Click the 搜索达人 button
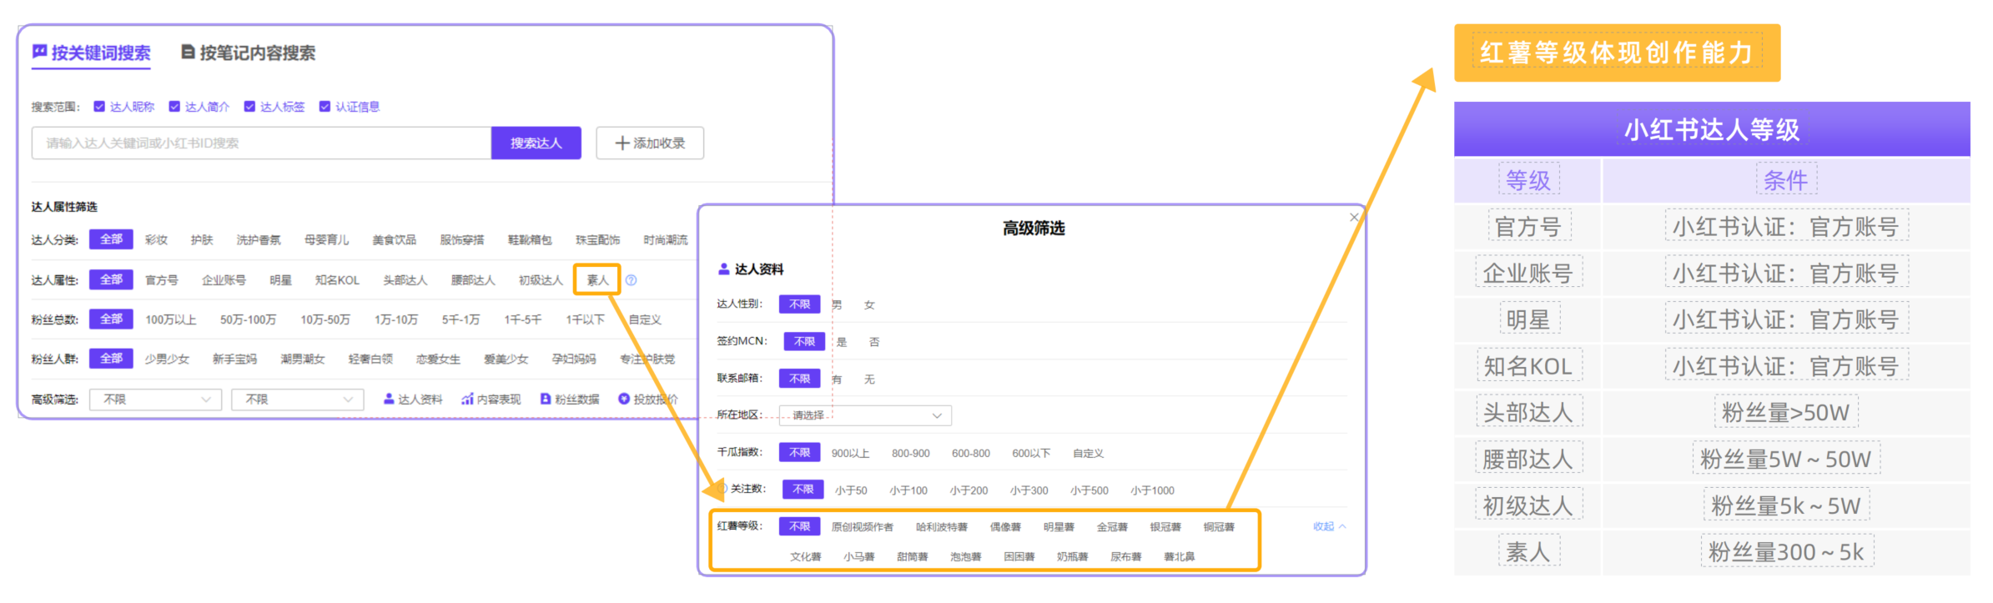This screenshot has width=1993, height=603. [x=536, y=143]
